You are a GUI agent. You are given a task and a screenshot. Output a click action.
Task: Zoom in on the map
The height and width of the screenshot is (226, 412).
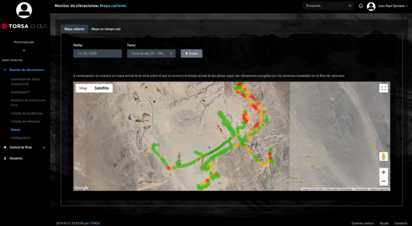(x=383, y=172)
